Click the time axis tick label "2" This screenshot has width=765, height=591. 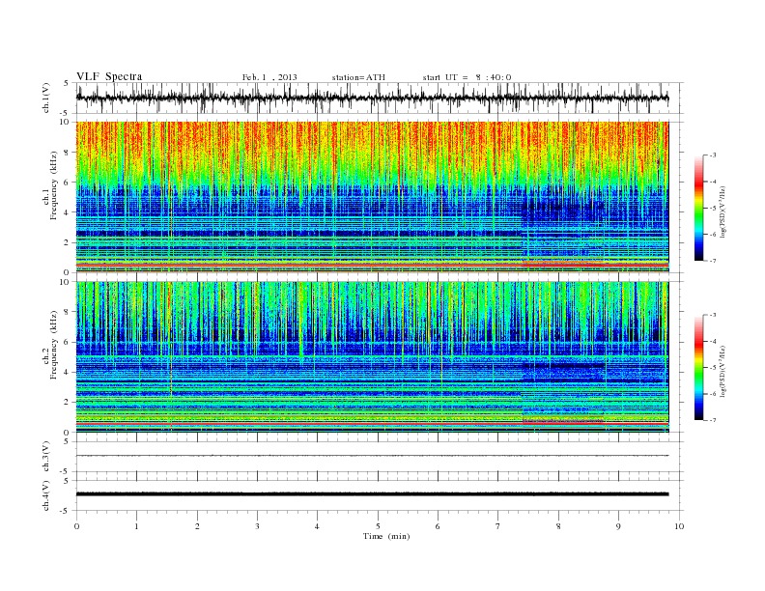point(197,526)
